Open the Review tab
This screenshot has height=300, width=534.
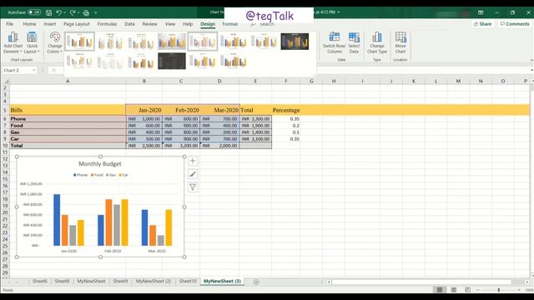(x=149, y=24)
